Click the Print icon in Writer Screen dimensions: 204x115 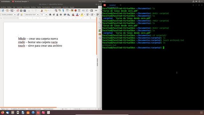tap(21, 11)
